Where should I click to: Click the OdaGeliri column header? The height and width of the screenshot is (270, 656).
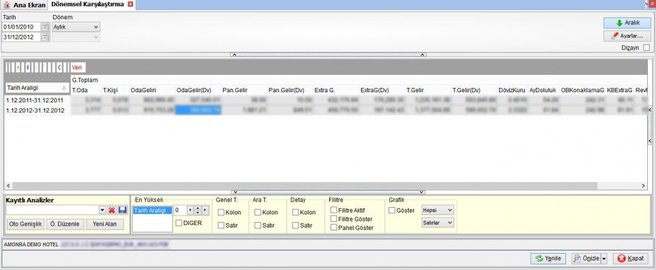tap(152, 90)
